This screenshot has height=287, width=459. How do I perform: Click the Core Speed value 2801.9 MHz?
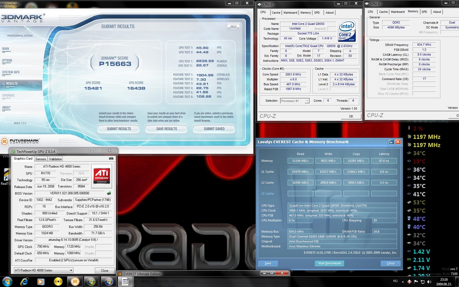pos(293,74)
